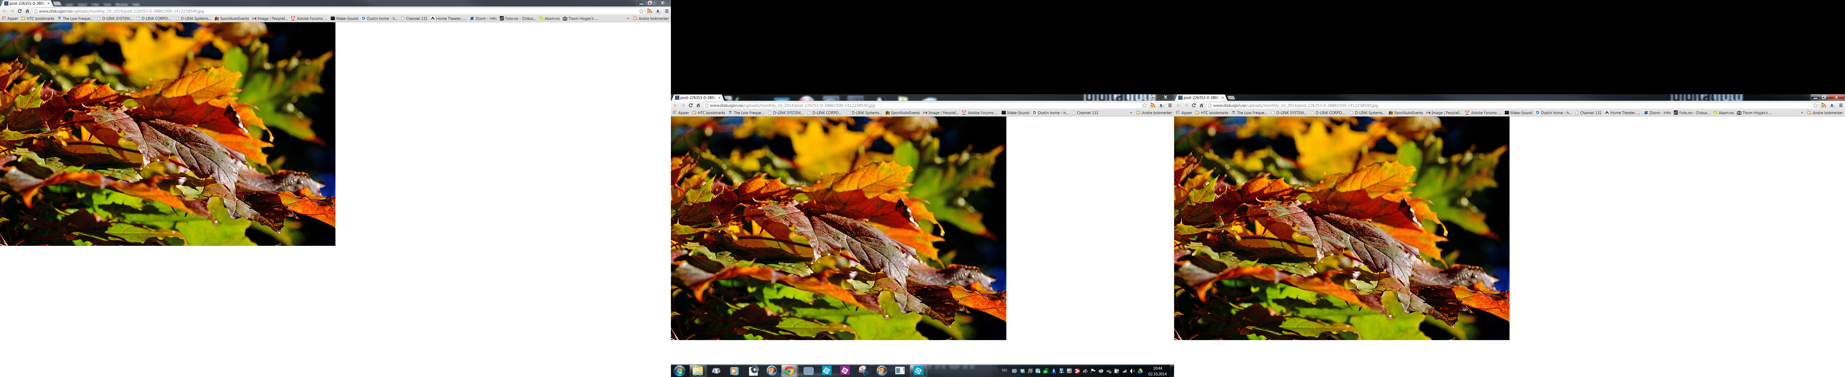Open new tab in left Chrome window
The height and width of the screenshot is (377, 1845).
(57, 4)
